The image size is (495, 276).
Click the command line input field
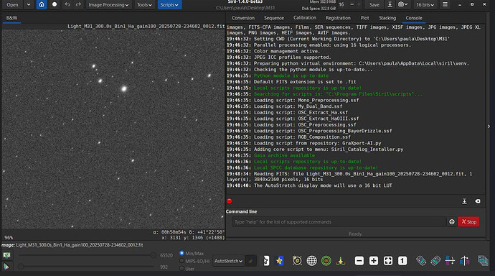click(339, 222)
